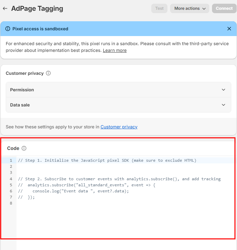Click the console.log code line

[74, 191]
